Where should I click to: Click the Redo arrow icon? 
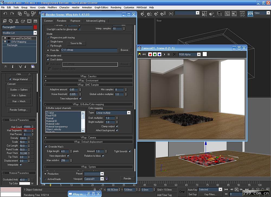[x=12, y=14]
